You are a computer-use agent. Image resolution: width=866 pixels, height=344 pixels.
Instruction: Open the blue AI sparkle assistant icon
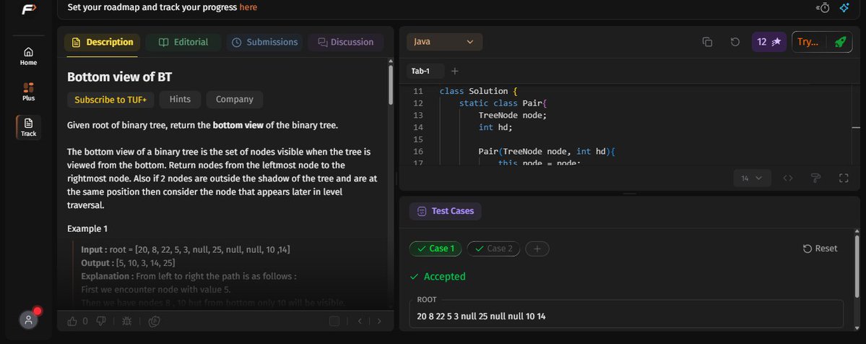pos(844,8)
